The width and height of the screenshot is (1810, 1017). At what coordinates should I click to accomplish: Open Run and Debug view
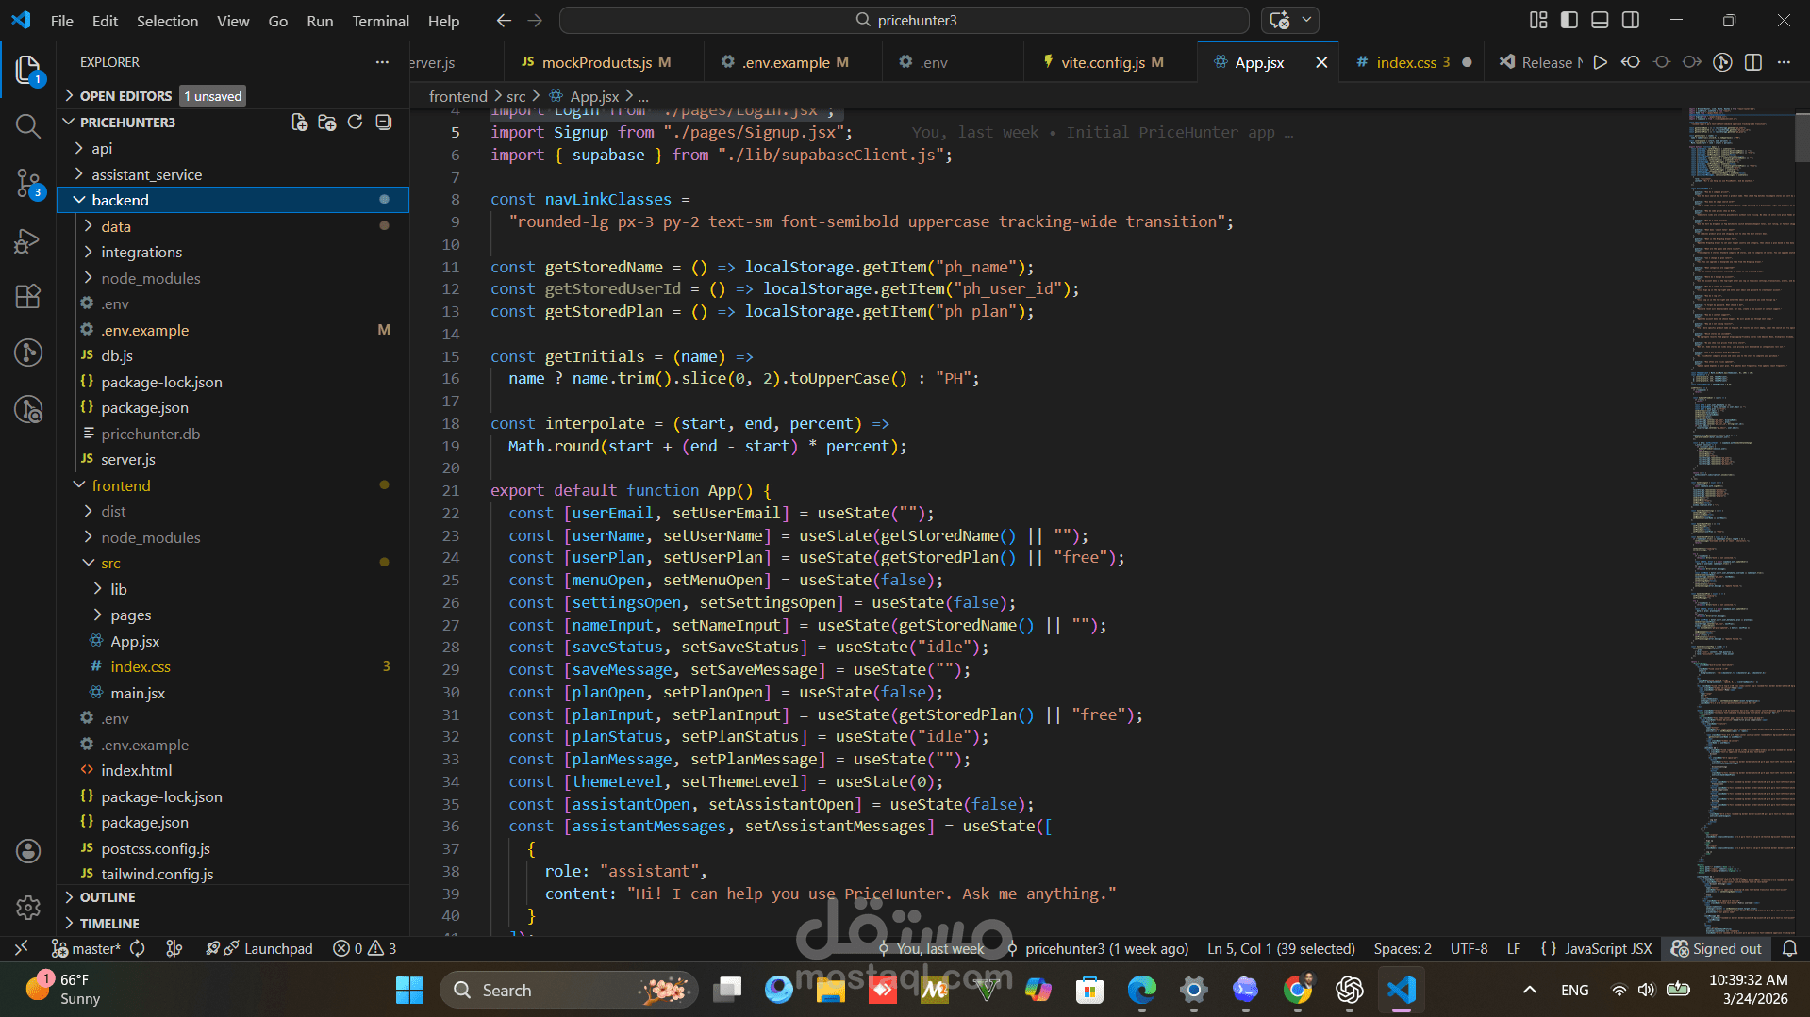(x=27, y=241)
